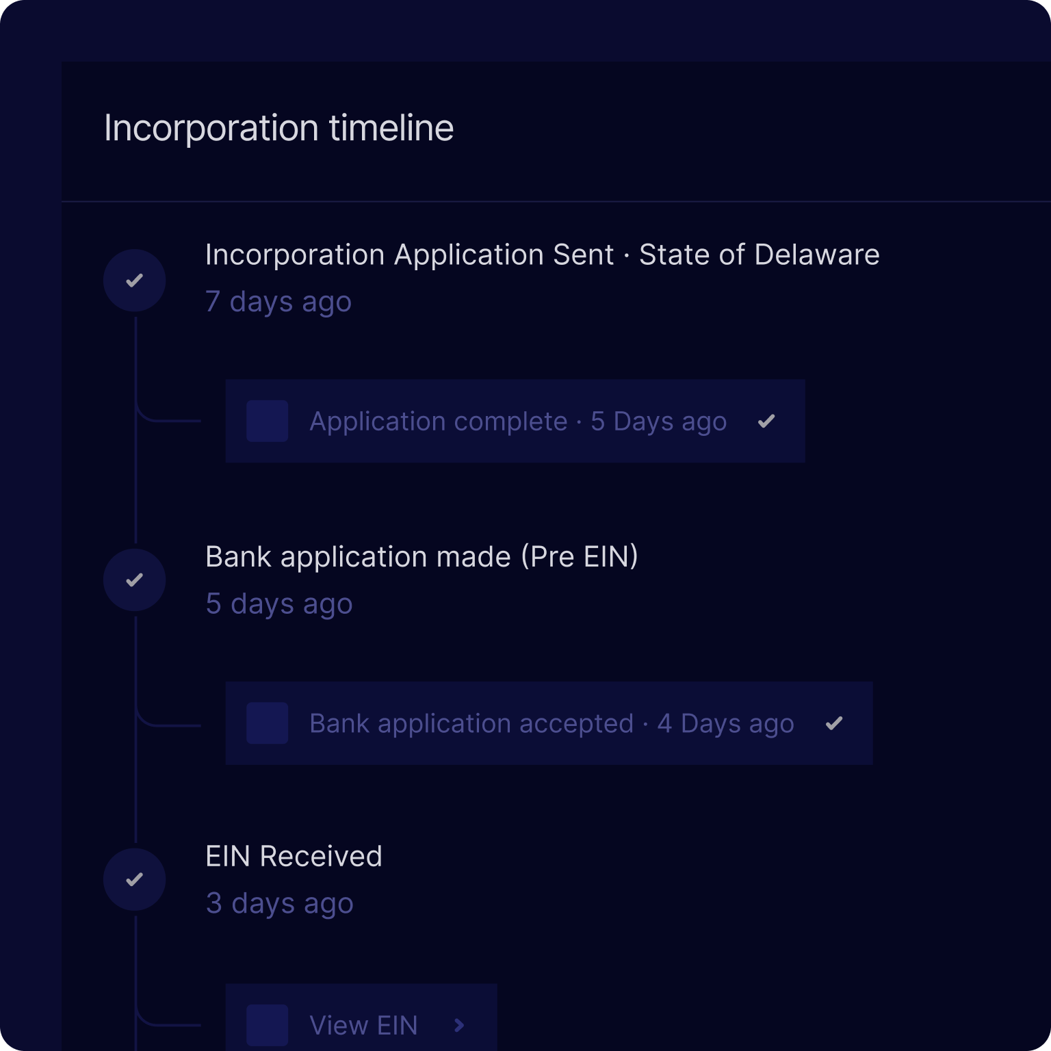The image size is (1051, 1051).
Task: Click the 3 days ago timestamp
Action: [x=280, y=903]
